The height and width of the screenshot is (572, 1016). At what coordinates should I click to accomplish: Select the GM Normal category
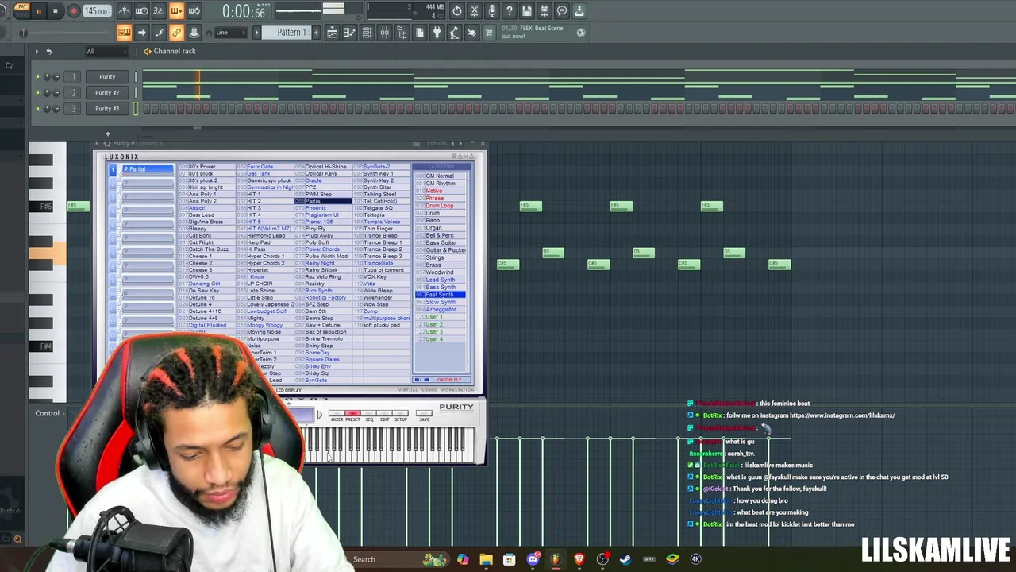tap(440, 176)
